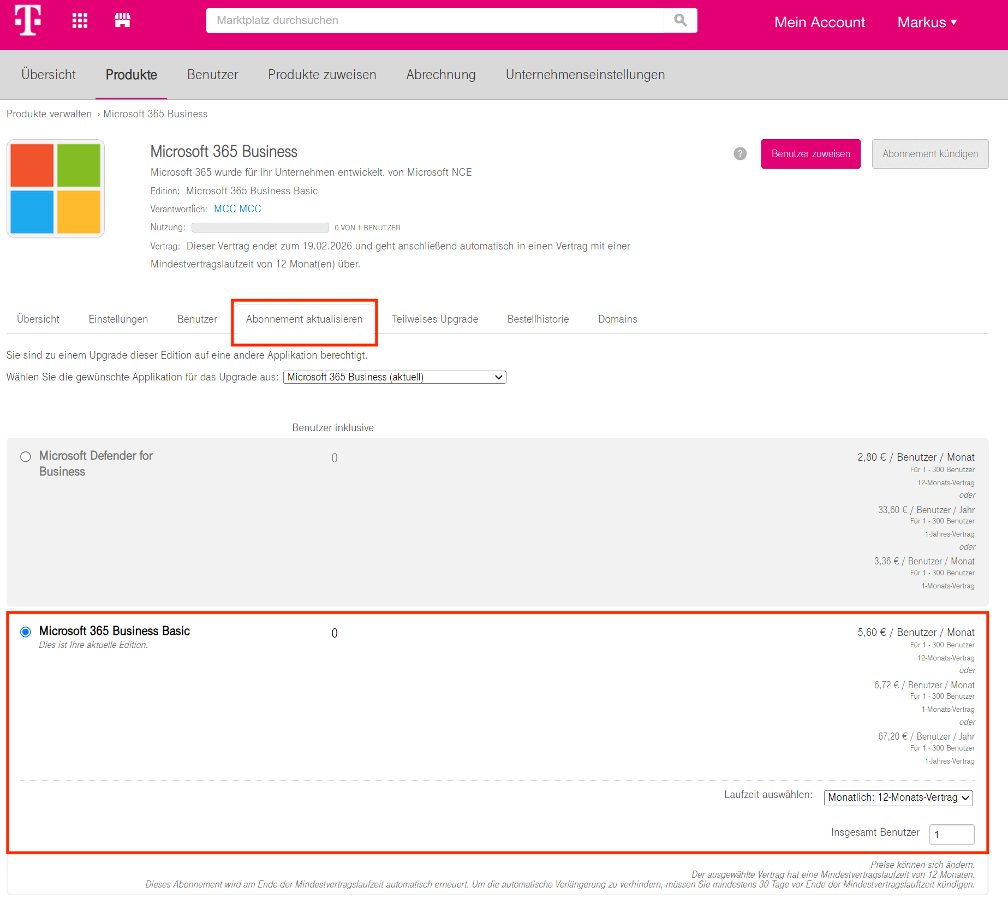Click the Nutzung usage progress bar
Screen dimensions: 1008x899
point(260,228)
